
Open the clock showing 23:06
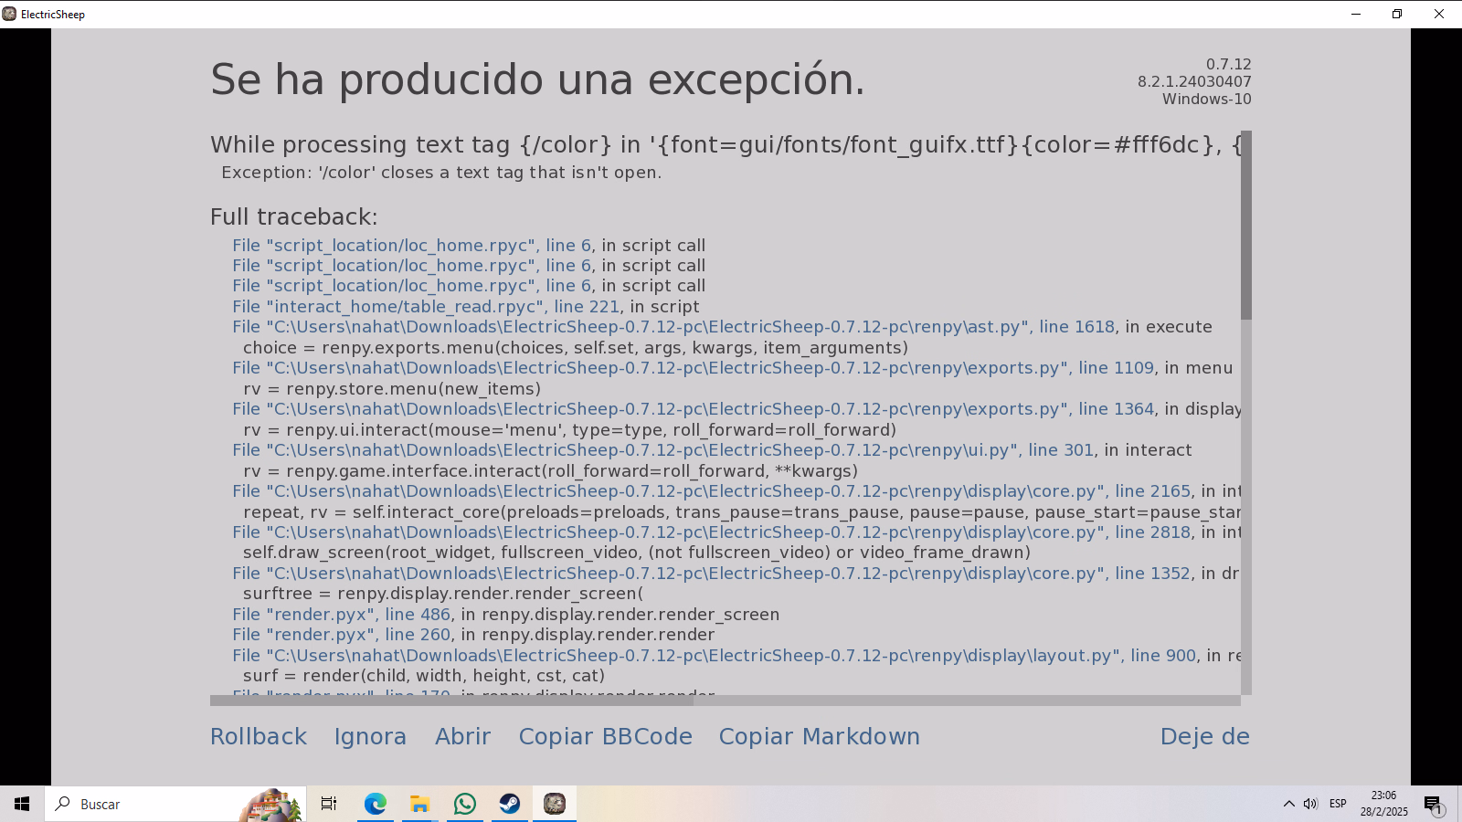[1383, 804]
